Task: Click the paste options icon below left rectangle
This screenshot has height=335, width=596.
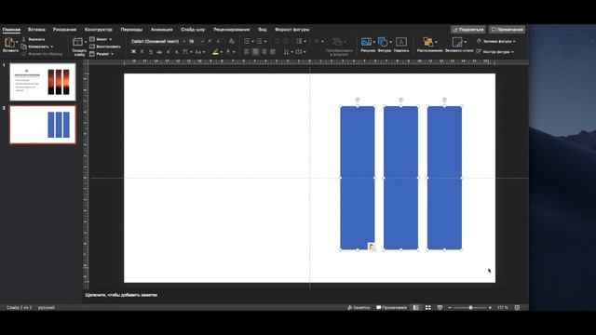Action: 372,247
